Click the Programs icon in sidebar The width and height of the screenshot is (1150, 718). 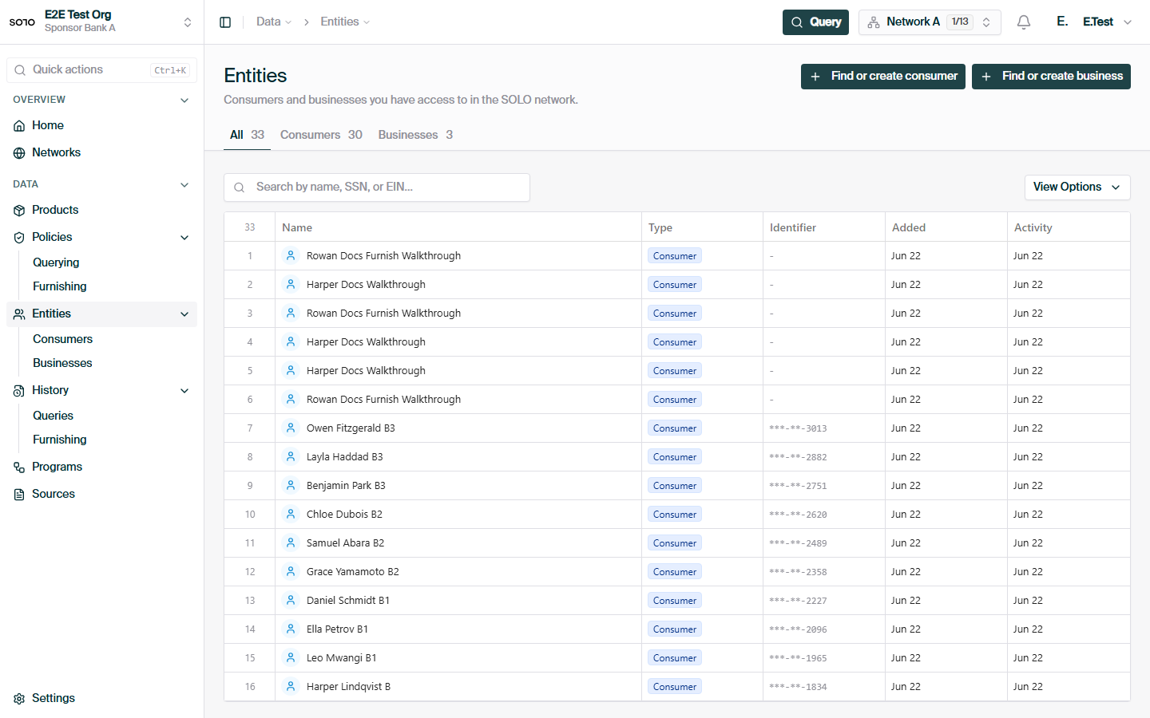click(x=19, y=467)
